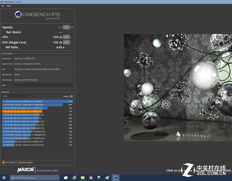Screen dimensions: 232x181
Task: Open the Windows Start menu
Action: tap(4, 178)
